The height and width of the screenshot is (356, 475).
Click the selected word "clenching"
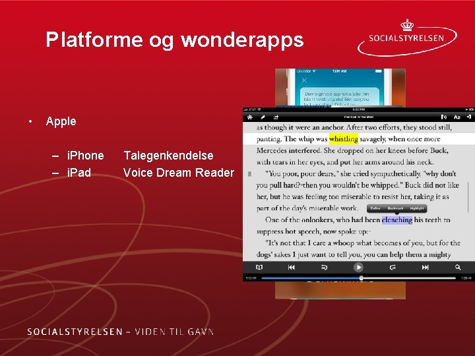point(397,220)
